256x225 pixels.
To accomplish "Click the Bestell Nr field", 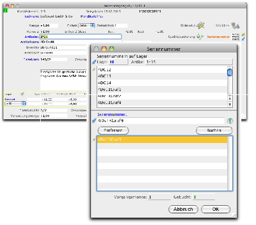I will [63, 47].
